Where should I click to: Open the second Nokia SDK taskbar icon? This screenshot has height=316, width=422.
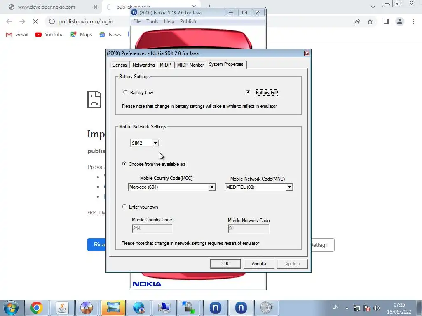tap(241, 308)
